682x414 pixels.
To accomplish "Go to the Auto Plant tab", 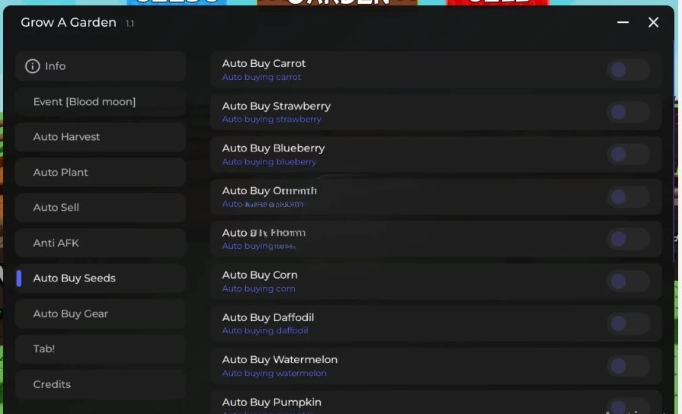I will pos(101,173).
